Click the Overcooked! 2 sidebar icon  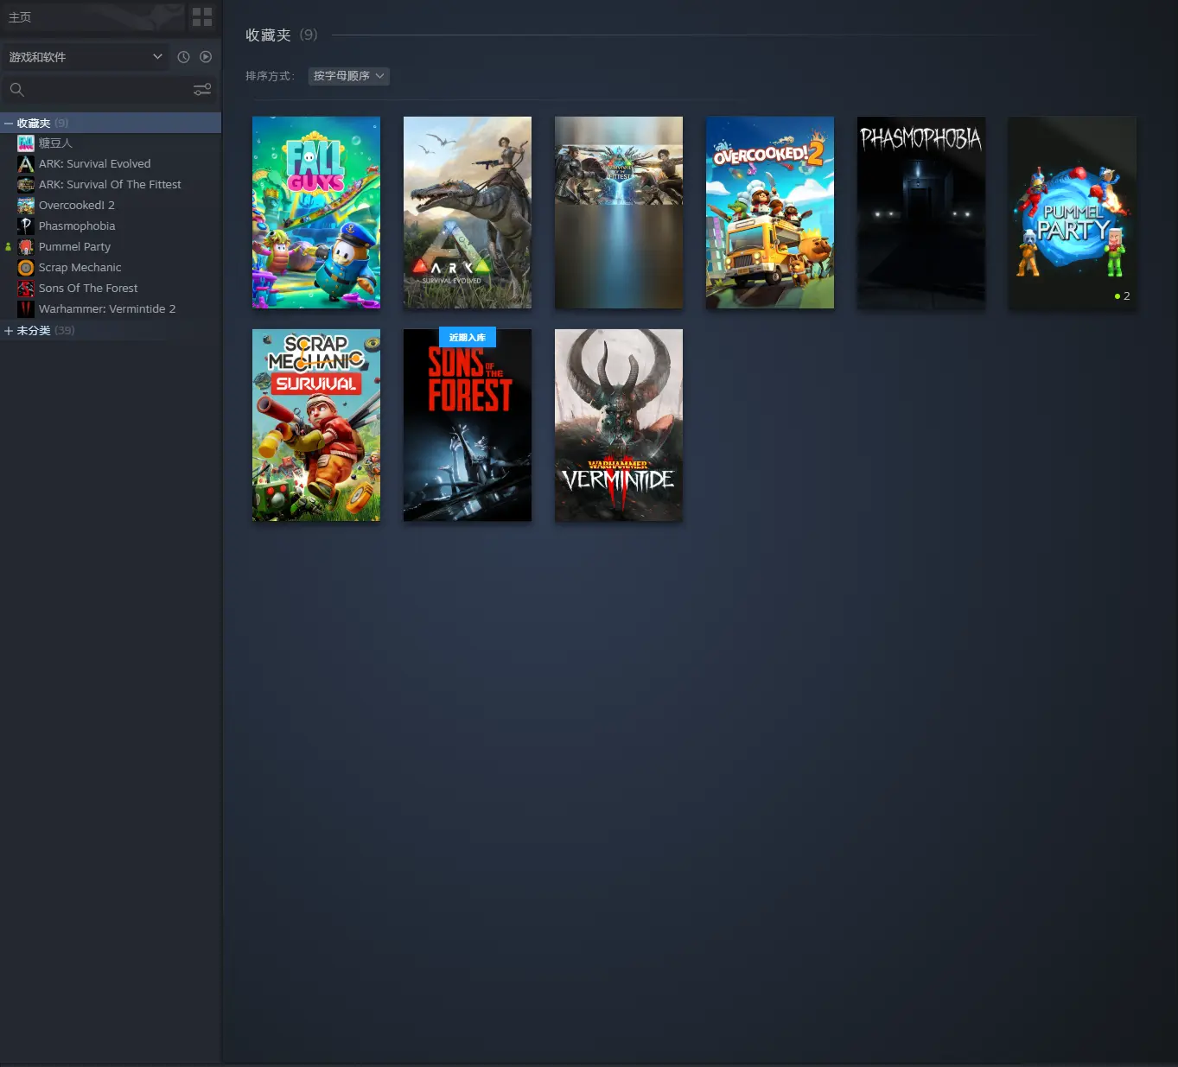(x=26, y=205)
